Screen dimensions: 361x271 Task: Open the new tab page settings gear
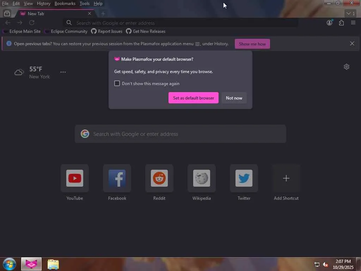coord(347,67)
